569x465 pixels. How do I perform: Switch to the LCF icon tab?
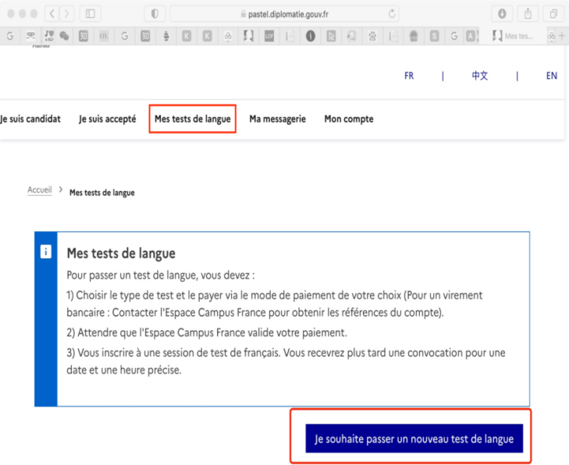coord(269,36)
